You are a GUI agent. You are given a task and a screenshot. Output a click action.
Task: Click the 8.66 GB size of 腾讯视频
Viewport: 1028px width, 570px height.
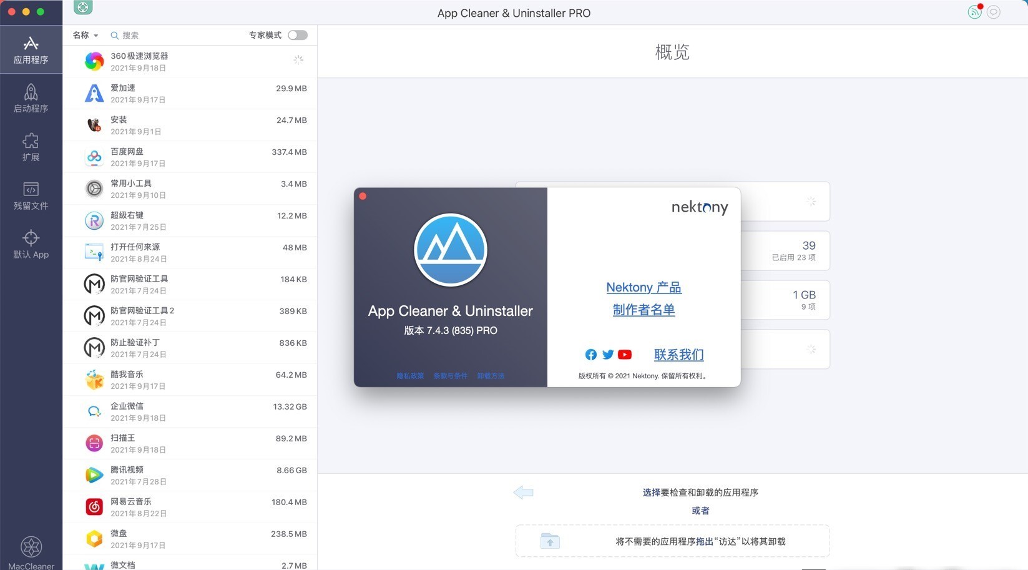point(291,471)
